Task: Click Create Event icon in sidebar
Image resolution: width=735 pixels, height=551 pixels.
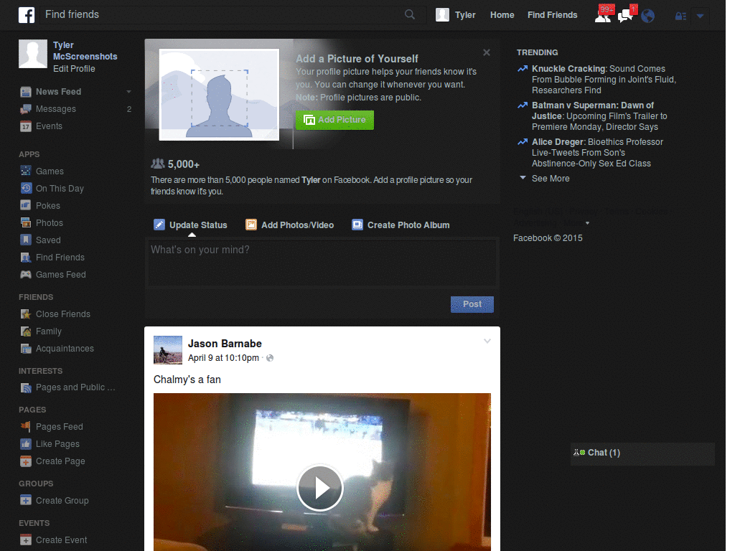Action: pyautogui.click(x=26, y=540)
